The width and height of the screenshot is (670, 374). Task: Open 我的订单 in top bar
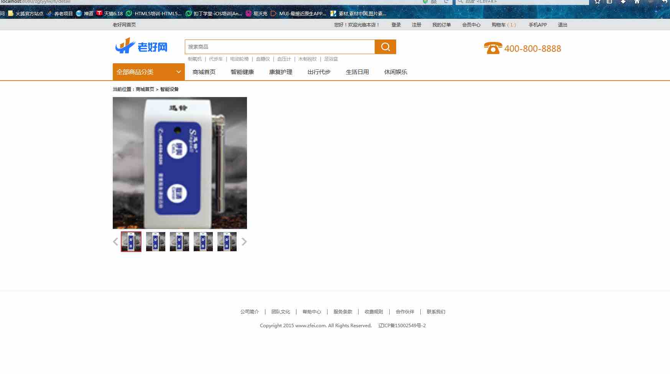[441, 25]
